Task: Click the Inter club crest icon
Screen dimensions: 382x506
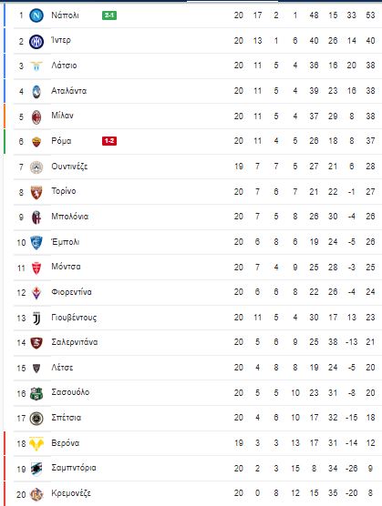Action: tap(36, 41)
